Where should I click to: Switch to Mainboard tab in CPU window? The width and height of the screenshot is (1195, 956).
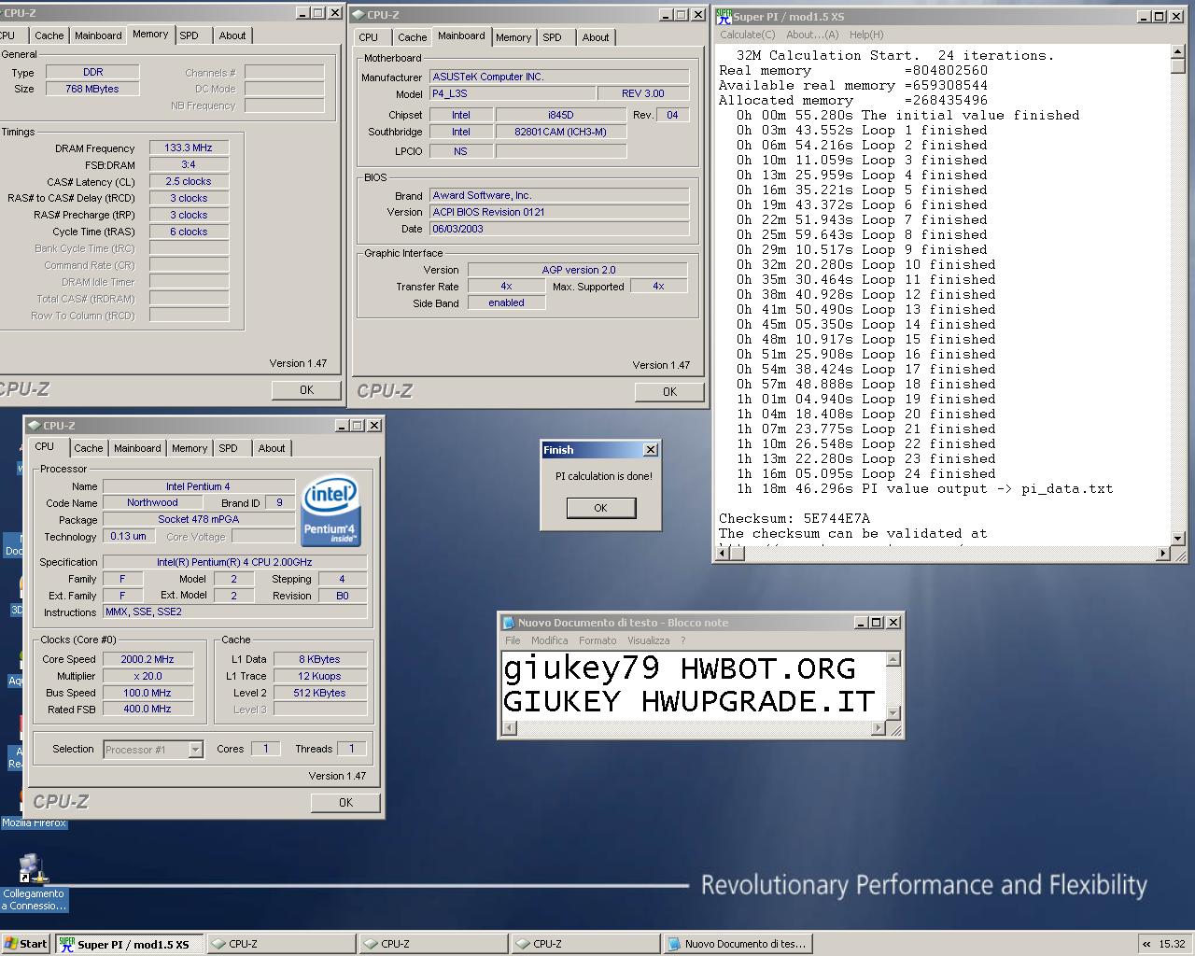click(137, 448)
